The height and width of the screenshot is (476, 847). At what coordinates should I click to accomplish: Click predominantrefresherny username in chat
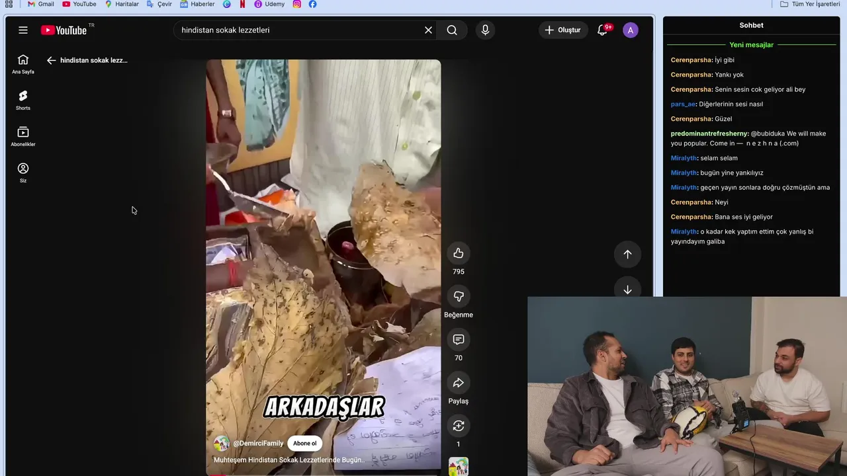click(x=709, y=134)
